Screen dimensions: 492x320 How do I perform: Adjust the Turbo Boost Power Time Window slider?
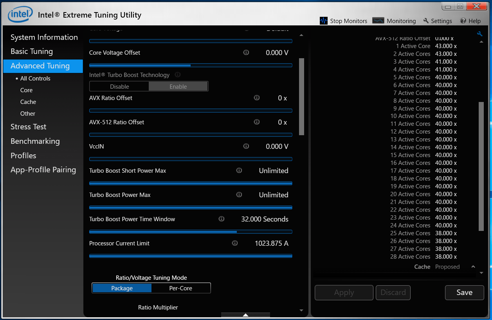191,232
